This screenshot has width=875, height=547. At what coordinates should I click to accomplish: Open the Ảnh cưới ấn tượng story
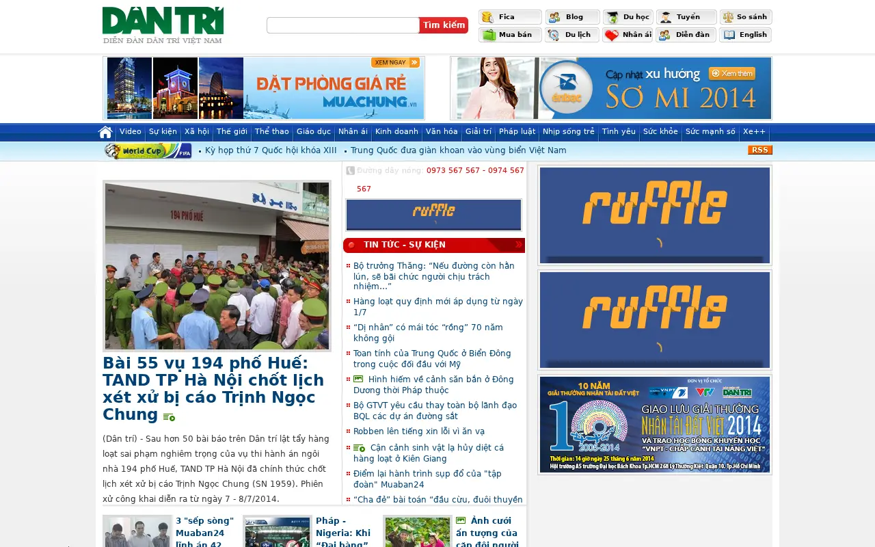(x=489, y=532)
